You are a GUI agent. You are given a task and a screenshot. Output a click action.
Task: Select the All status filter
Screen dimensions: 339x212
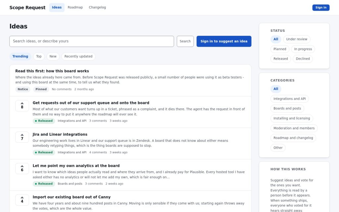coord(276,39)
